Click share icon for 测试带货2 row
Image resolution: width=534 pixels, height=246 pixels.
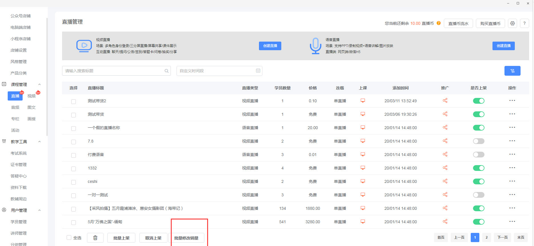[445, 101]
